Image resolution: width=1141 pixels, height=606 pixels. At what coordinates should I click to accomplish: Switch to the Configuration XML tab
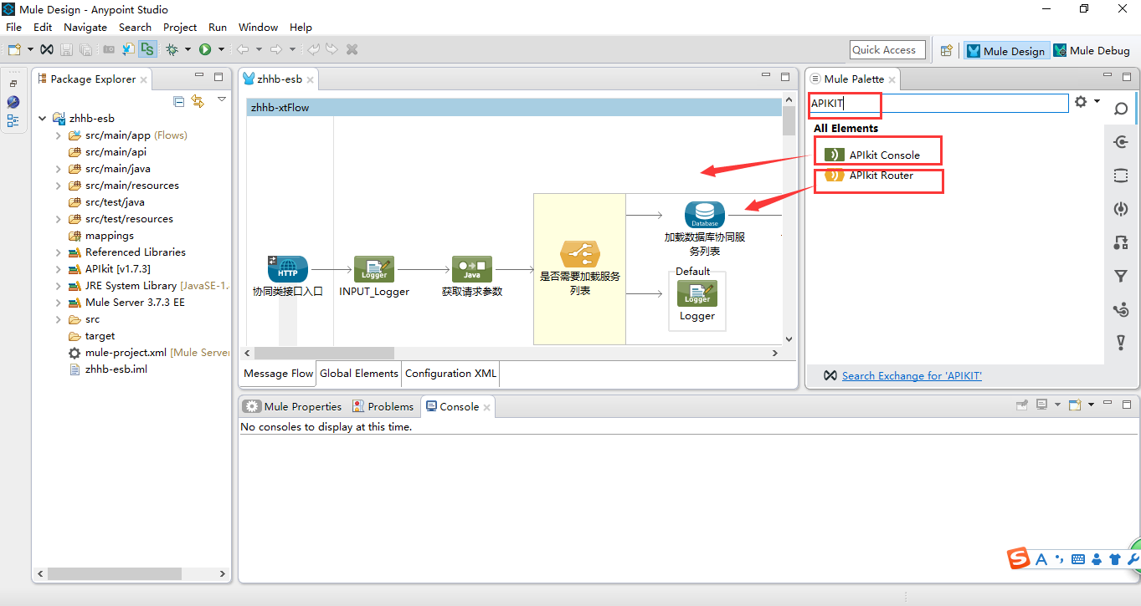(x=450, y=374)
